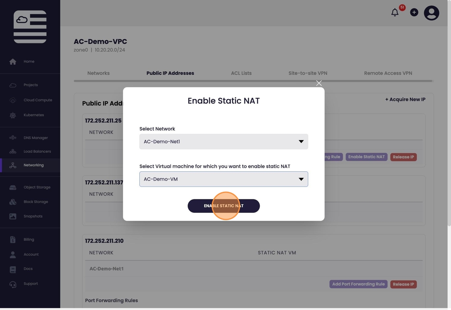Go to Home in the sidebar

[x=29, y=62]
